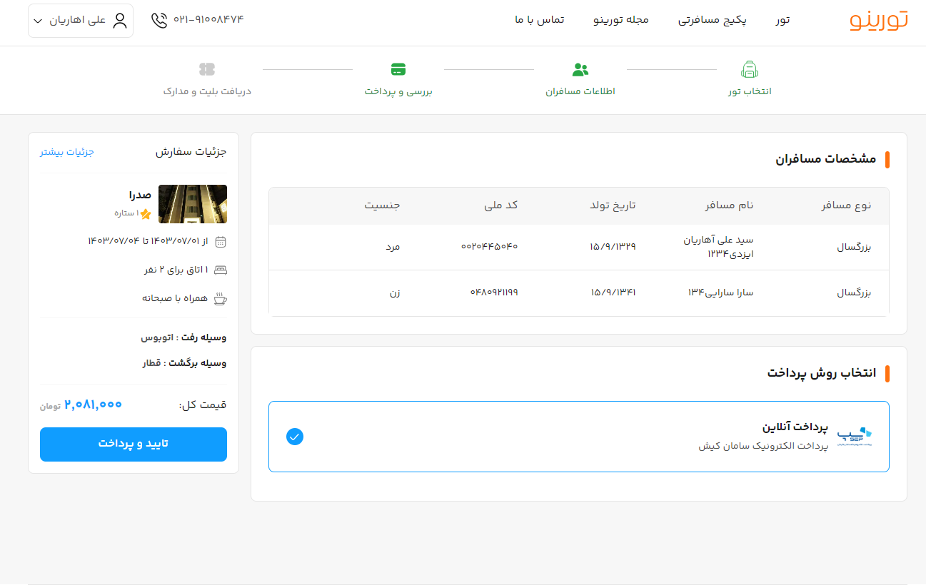Viewport: 926px width, 585px height.
Task: Click the ticket receipt step icon
Action: pos(207,69)
